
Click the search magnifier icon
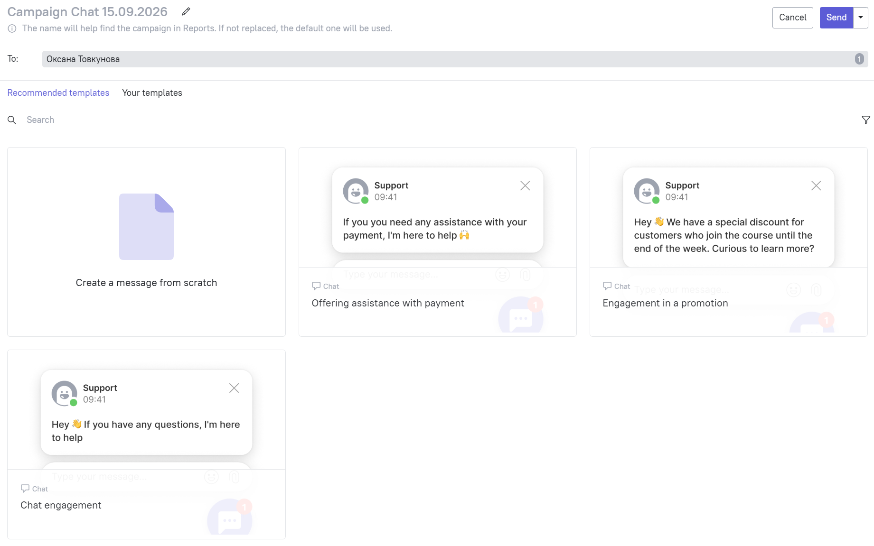tap(12, 120)
